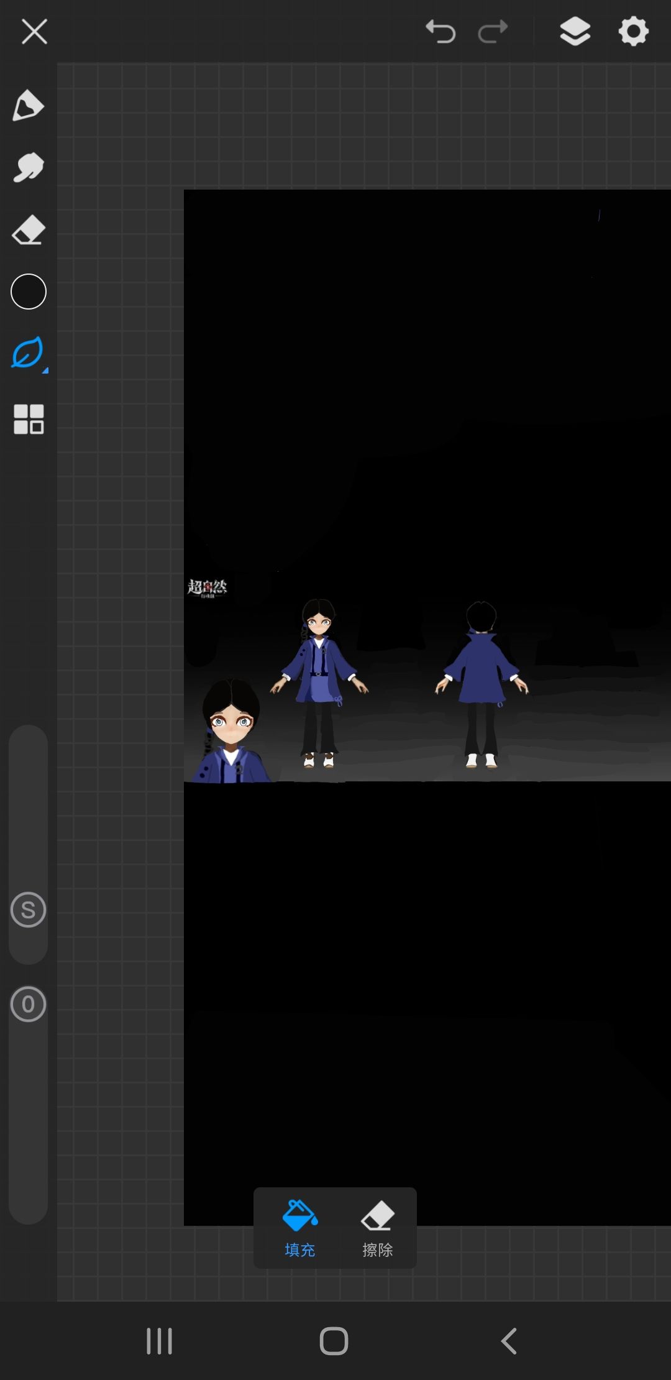671x1380 pixels.
Task: Select the smudge tool
Action: pos(28,167)
